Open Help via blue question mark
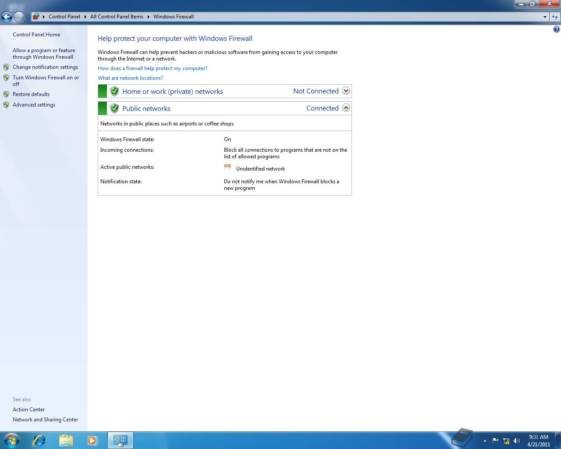The image size is (561, 449). (556, 30)
